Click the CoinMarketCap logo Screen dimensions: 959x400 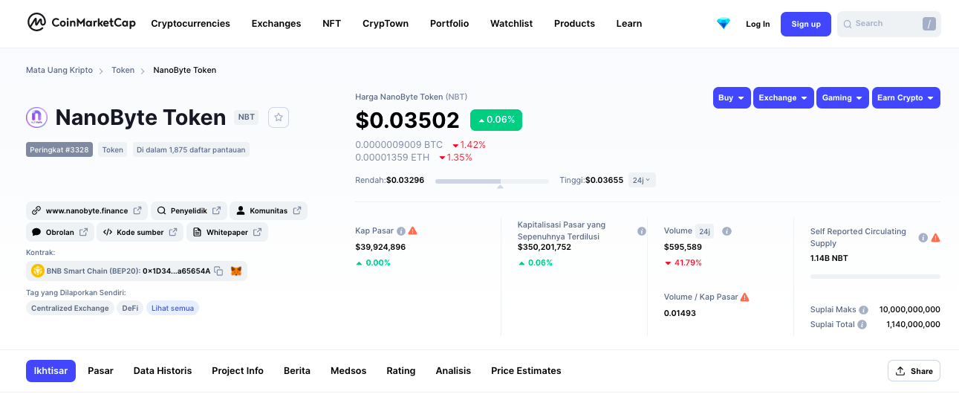81,23
